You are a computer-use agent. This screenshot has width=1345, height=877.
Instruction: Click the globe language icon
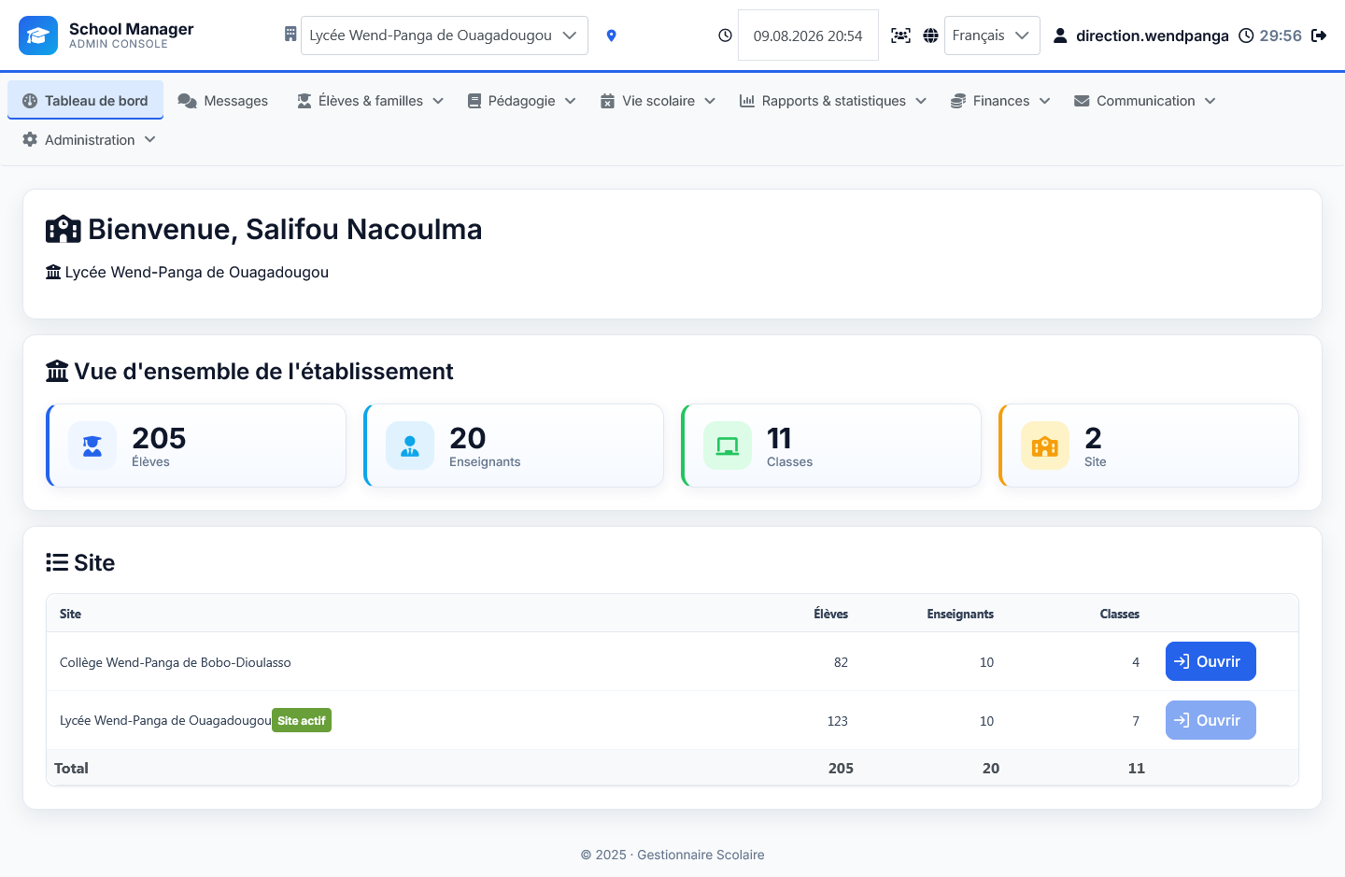point(930,35)
